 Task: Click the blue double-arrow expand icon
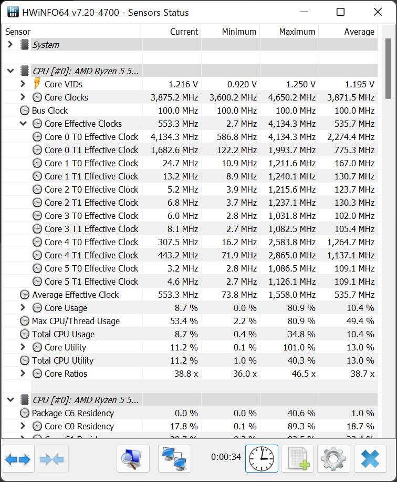tap(19, 458)
